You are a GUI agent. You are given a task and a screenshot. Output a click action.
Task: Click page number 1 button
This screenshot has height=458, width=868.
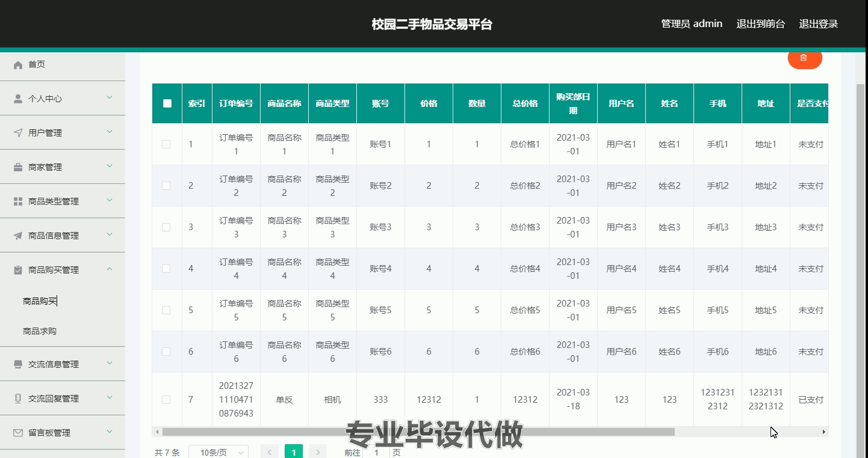pos(294,453)
